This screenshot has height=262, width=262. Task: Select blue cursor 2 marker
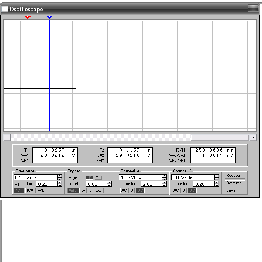[x=49, y=17]
